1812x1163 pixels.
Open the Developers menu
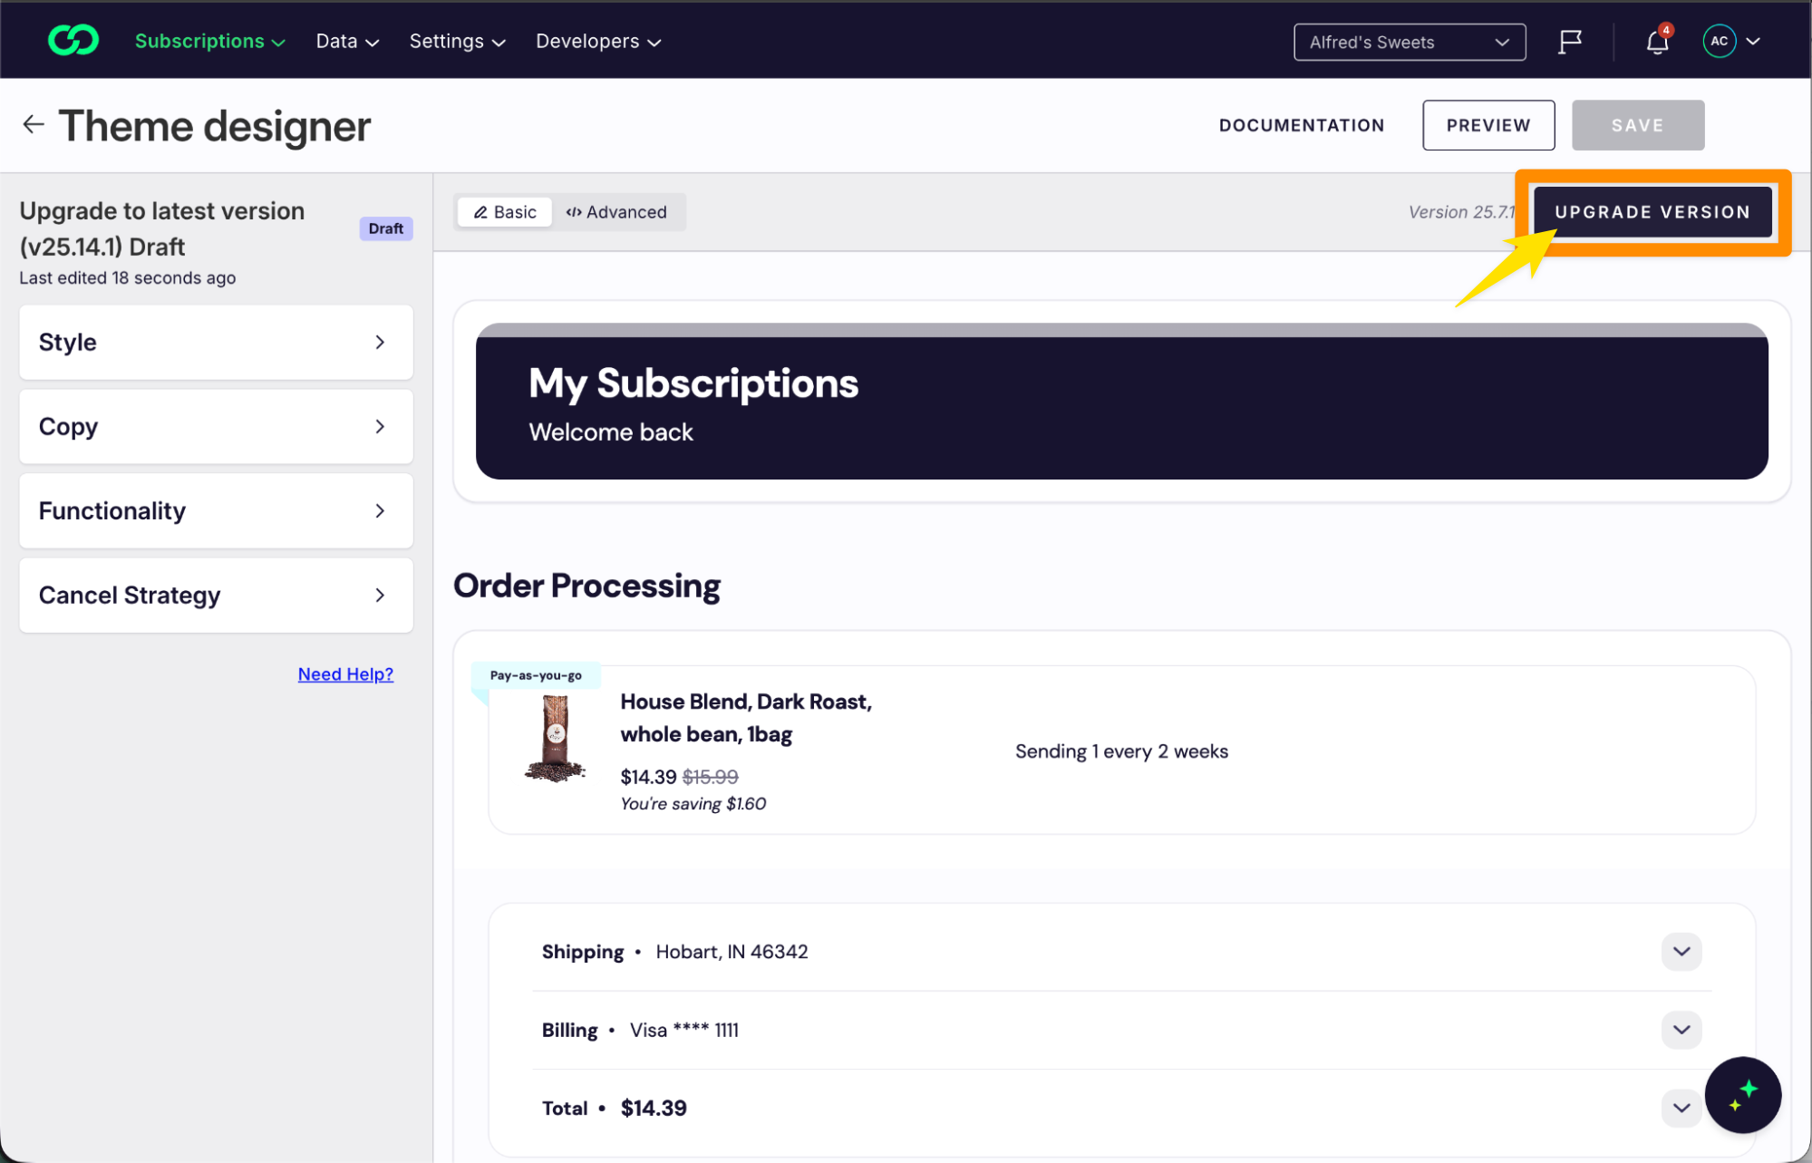click(597, 42)
